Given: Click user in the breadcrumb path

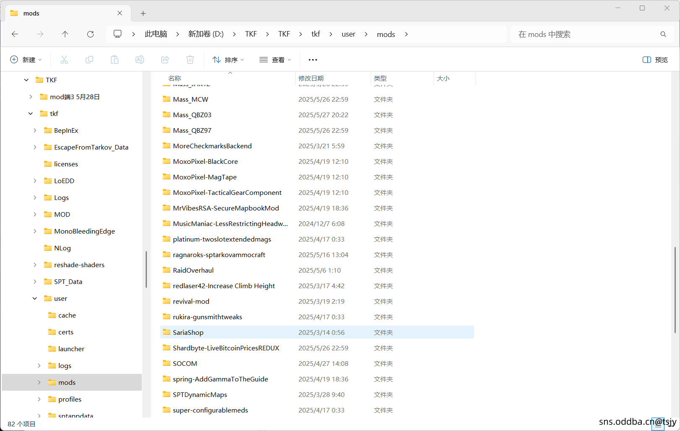Looking at the screenshot, I should [x=348, y=34].
